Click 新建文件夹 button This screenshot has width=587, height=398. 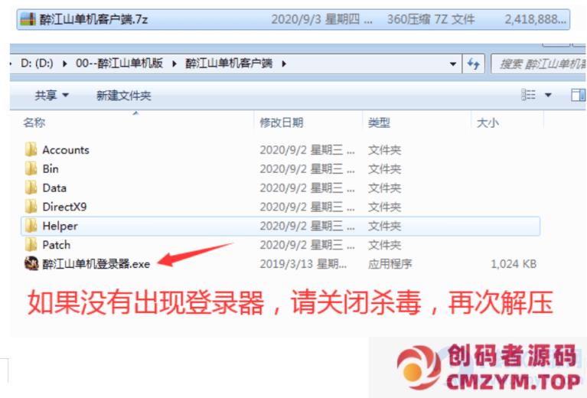123,96
